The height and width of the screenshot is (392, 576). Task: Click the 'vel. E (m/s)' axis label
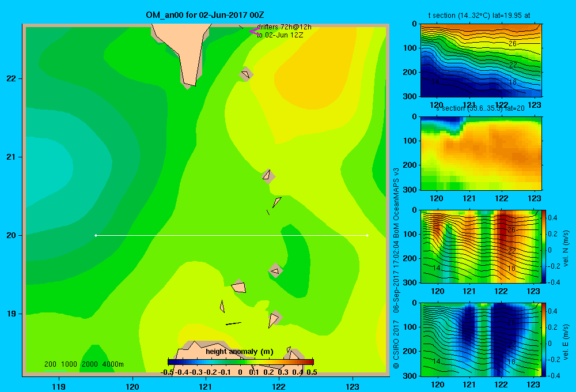click(x=566, y=341)
